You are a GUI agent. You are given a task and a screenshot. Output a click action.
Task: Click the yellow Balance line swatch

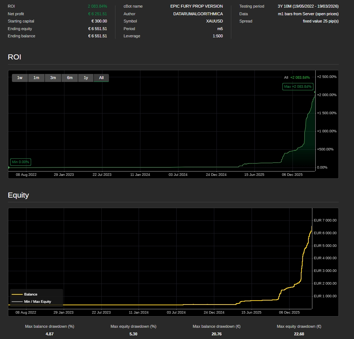(x=17, y=294)
